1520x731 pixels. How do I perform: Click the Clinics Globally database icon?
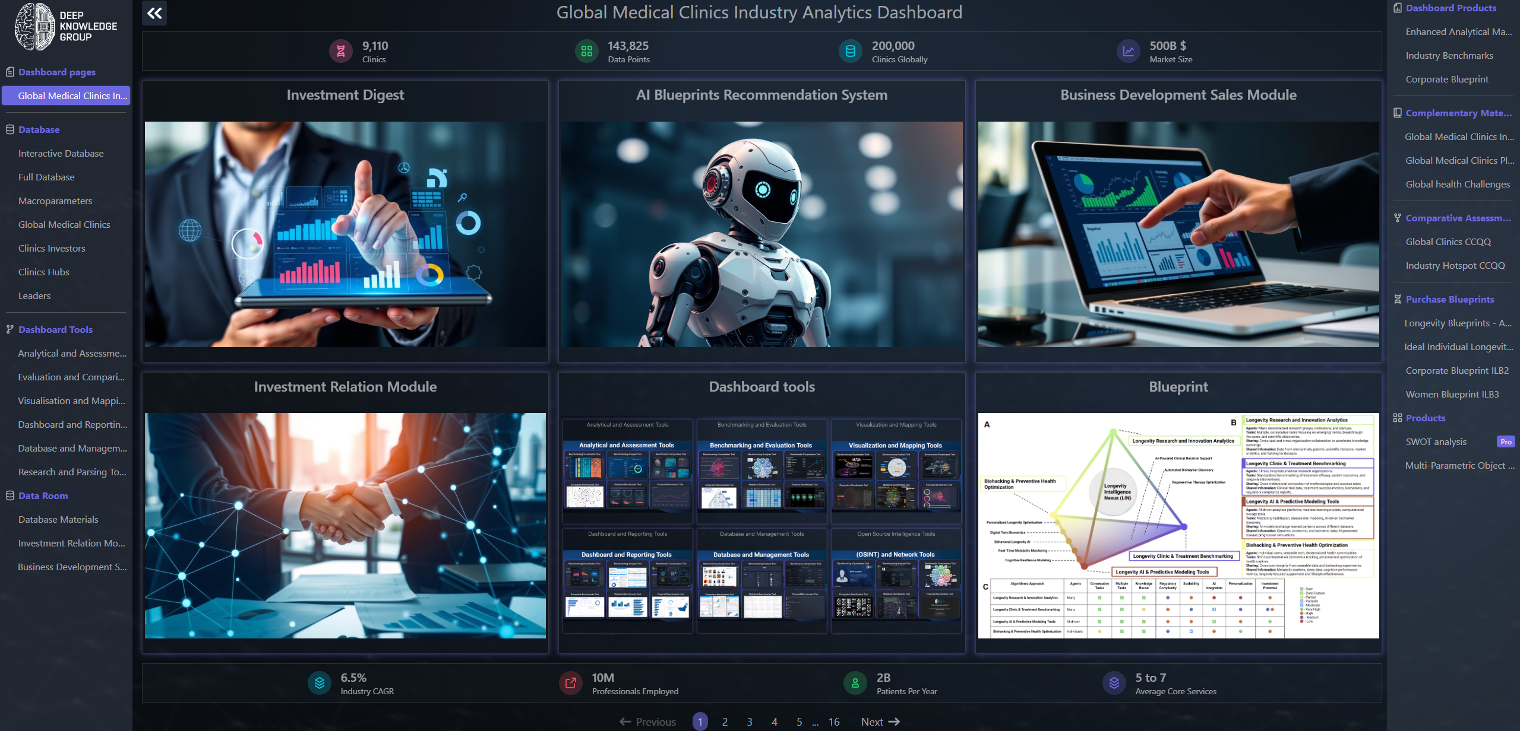[x=850, y=52]
